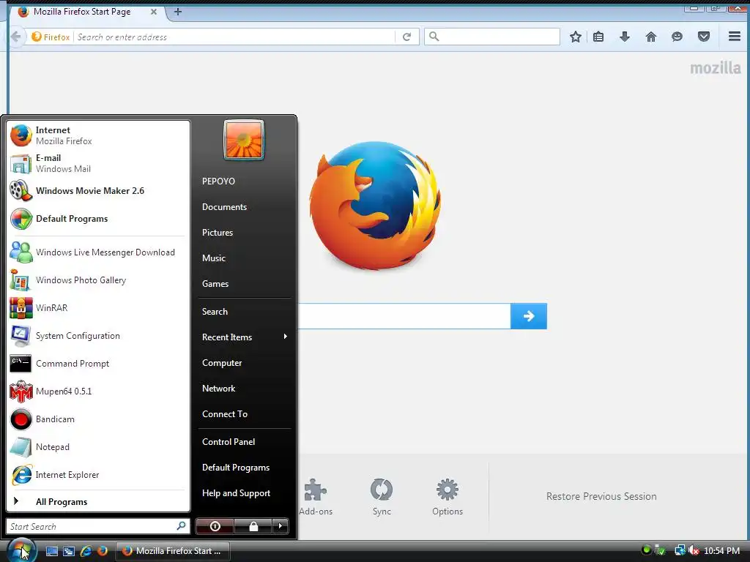Show desktop via the quick launch icon
Image resolution: width=750 pixels, height=562 pixels.
(52, 551)
